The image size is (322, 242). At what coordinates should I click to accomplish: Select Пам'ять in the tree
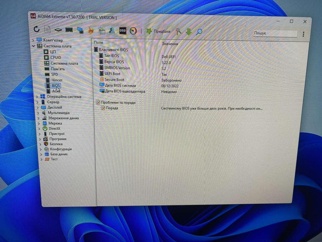58,69
